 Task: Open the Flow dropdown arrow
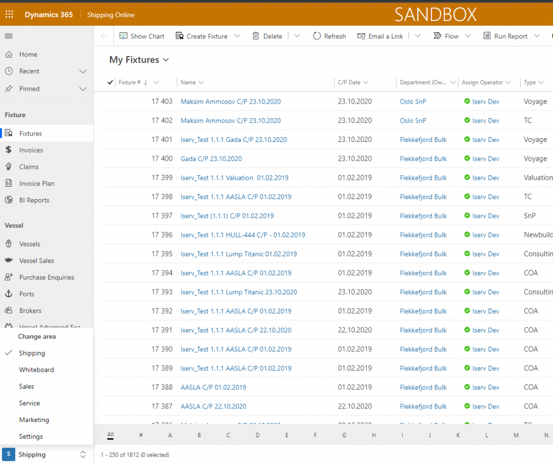click(468, 36)
